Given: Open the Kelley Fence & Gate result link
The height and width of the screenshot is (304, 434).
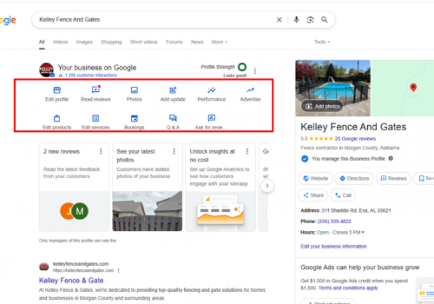Looking at the screenshot, I should (x=71, y=280).
